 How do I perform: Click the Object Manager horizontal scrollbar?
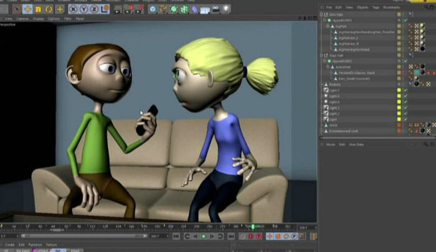pos(377,138)
